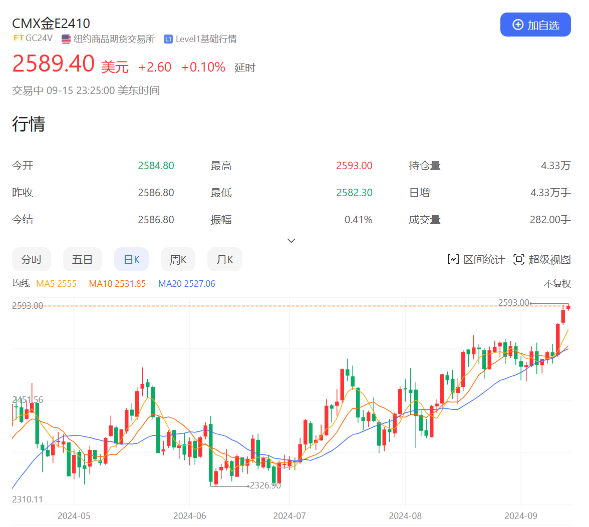Click the 最高 value 2593.00
The width and height of the screenshot is (589, 527).
[354, 166]
